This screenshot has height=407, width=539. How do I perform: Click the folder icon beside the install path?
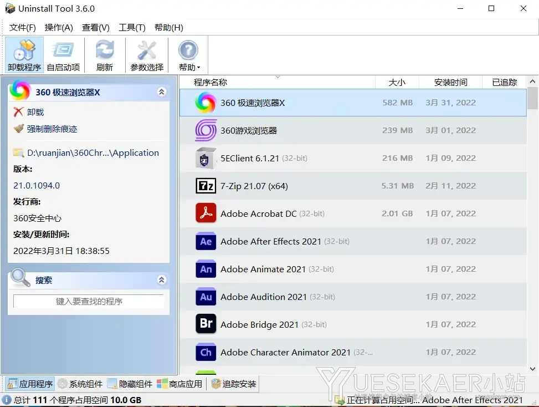(19, 152)
